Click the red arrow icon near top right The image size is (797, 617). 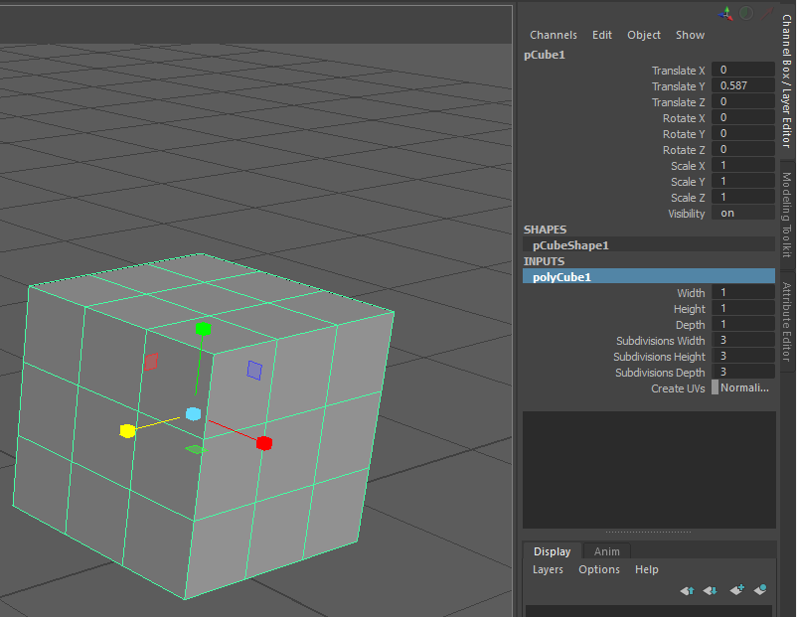[x=767, y=13]
